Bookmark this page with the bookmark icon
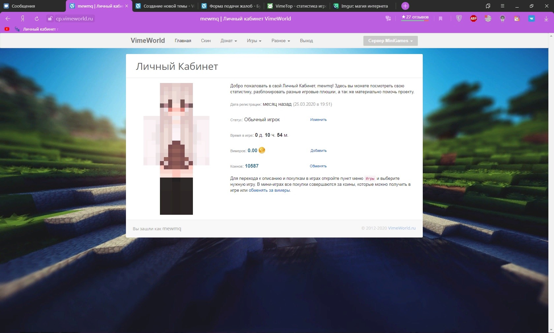Image resolution: width=554 pixels, height=333 pixels. point(440,19)
